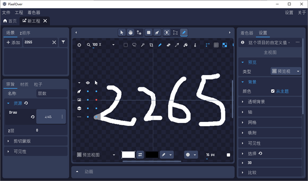This screenshot has height=181, width=308.
Task: Uncheck the 从主题 color checkbox
Action: [272, 91]
